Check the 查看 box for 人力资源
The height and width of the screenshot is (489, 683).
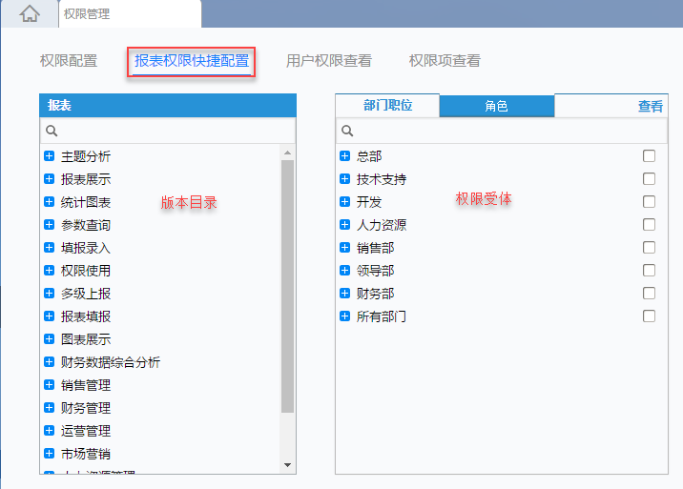(649, 225)
